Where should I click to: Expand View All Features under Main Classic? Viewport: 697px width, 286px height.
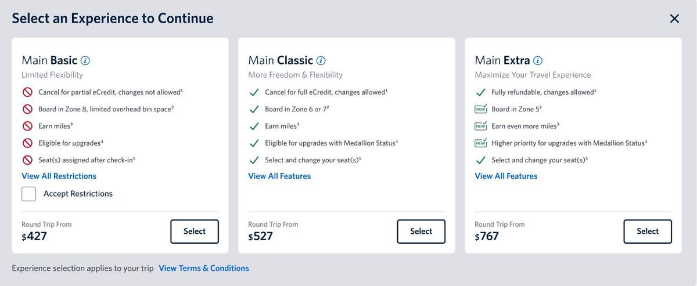point(279,176)
